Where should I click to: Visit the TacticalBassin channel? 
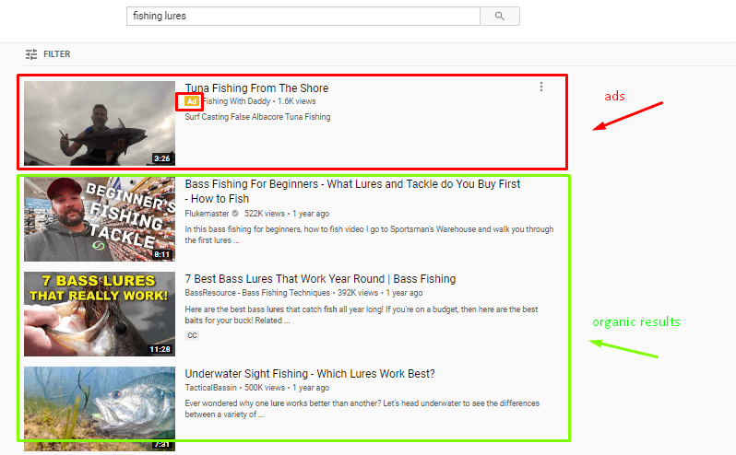210,389
